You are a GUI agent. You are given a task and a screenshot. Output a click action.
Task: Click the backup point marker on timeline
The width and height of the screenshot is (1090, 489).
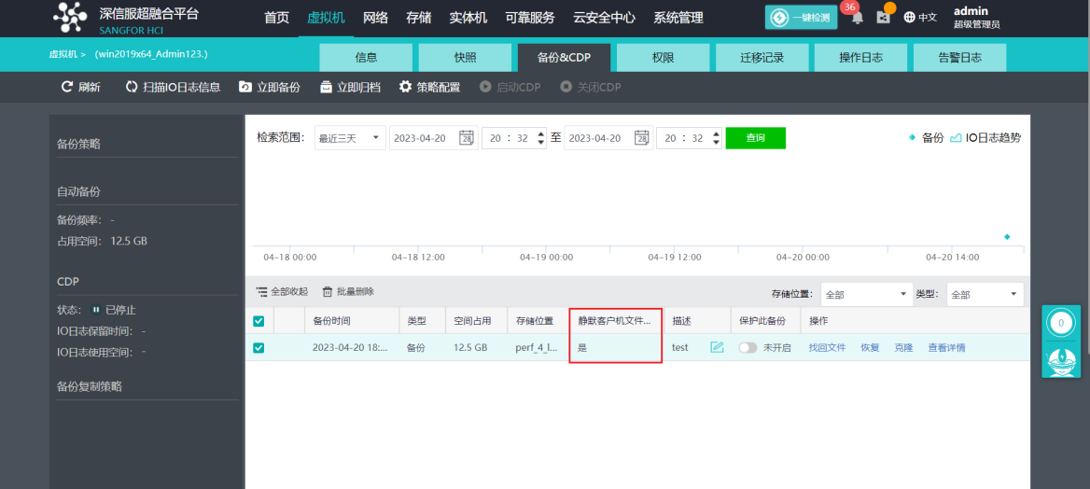click(1007, 237)
